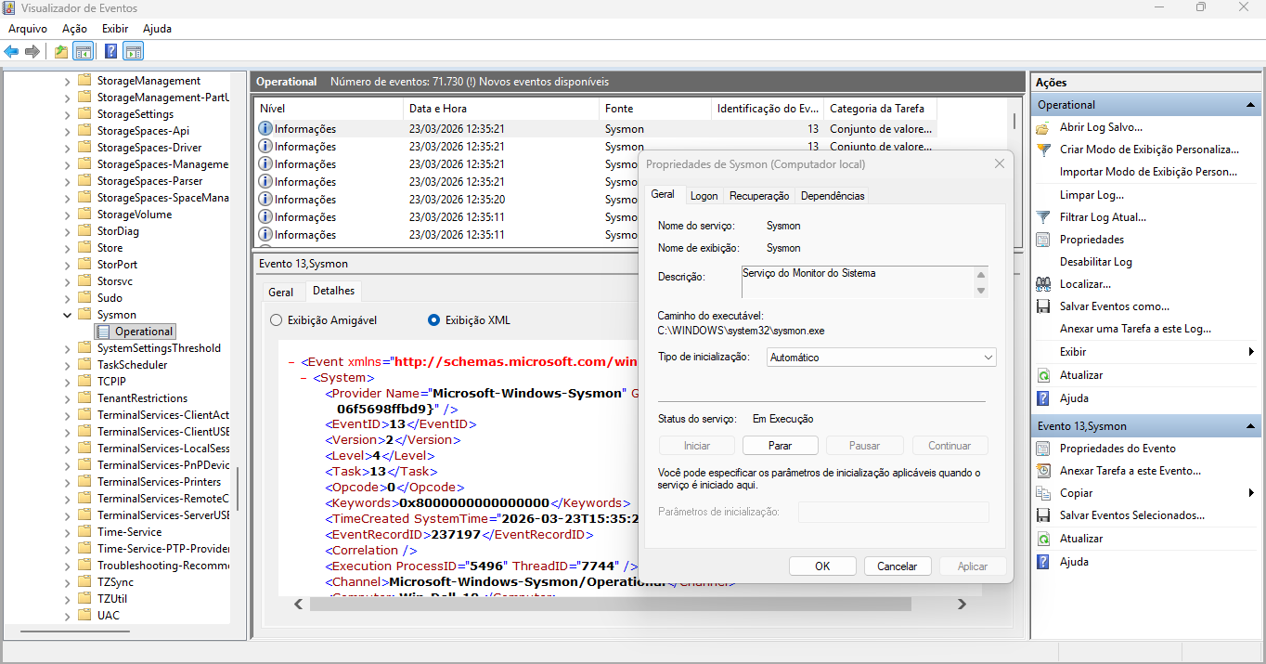Refresh events with the Atualizar icon
Viewport: 1266px width, 664px height.
[x=1044, y=374]
